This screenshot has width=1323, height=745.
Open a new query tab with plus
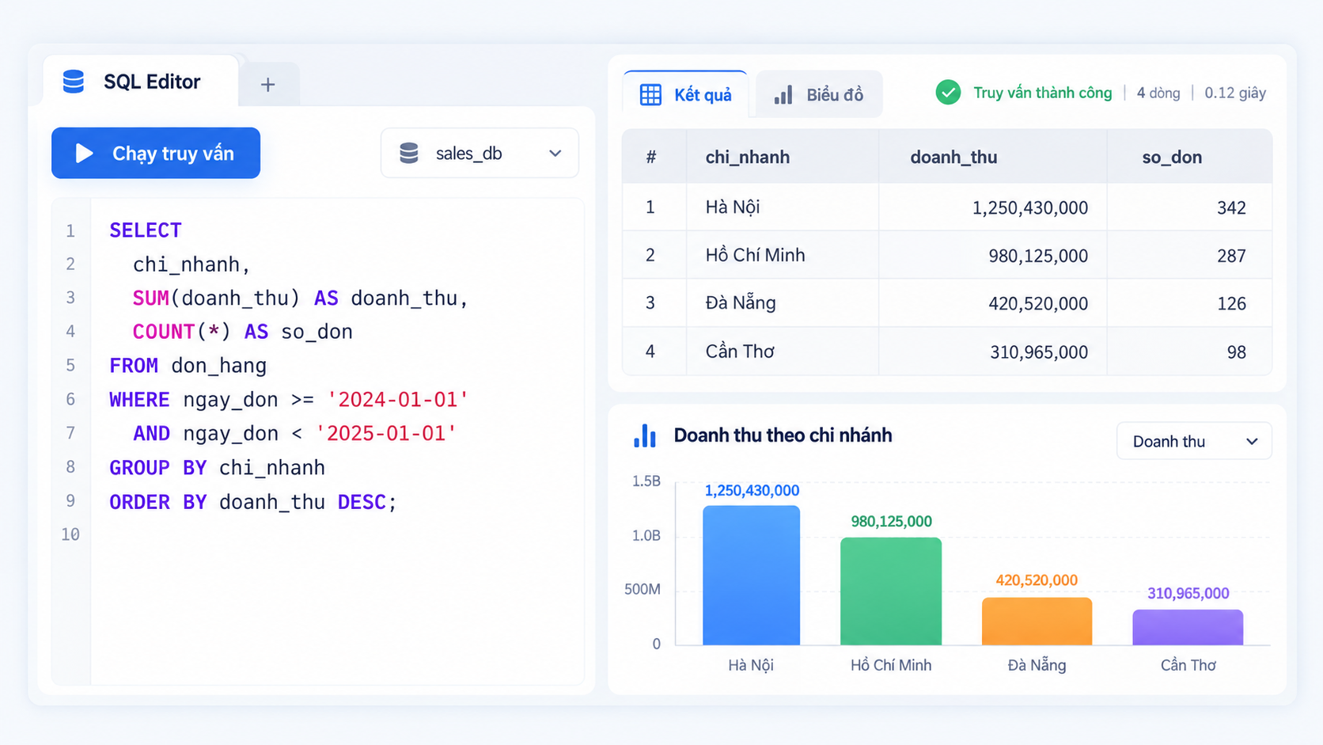[x=268, y=84]
